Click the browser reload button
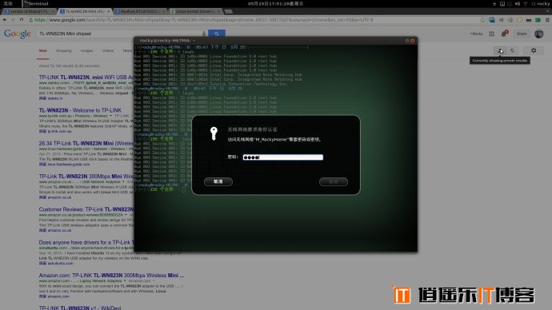Viewport: 552px width, 310px height. click(22, 20)
